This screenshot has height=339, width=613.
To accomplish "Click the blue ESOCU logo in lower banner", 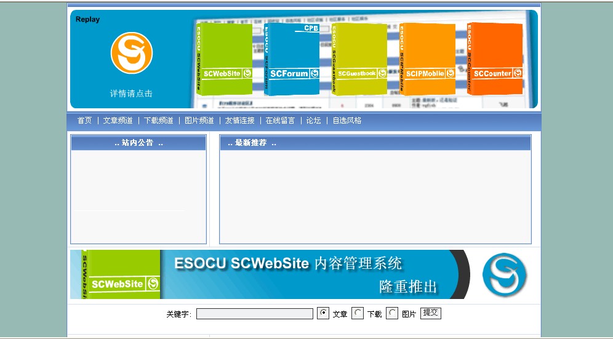I will (x=504, y=274).
